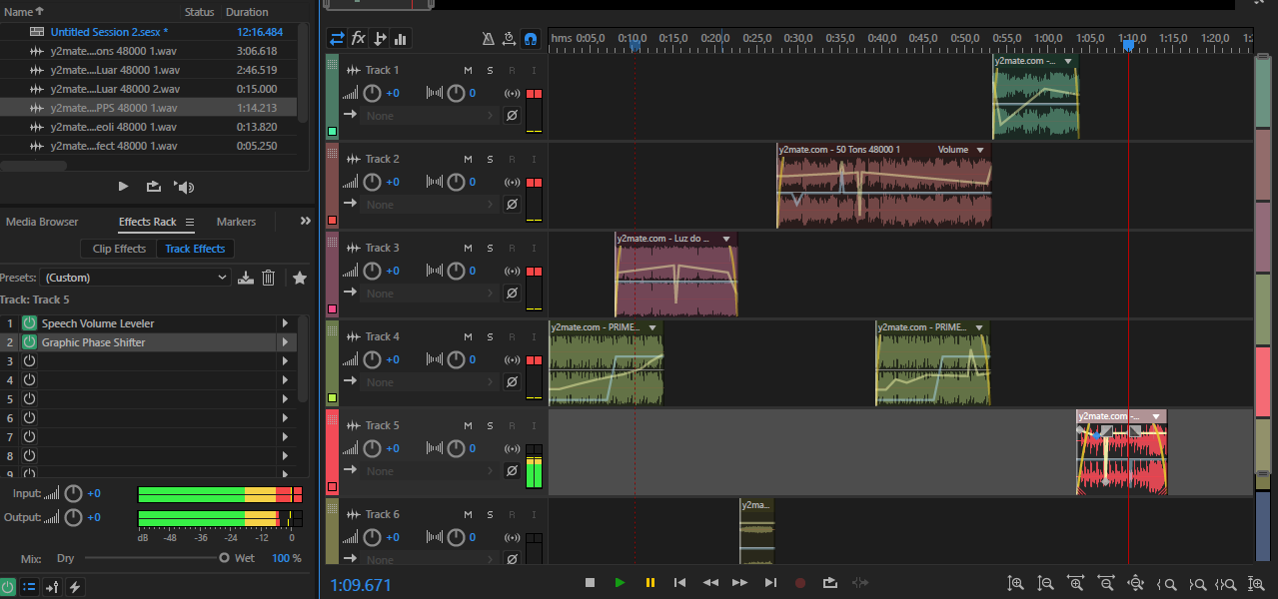Open Track 1 input None dropdown
This screenshot has height=599, width=1278.
pos(430,116)
